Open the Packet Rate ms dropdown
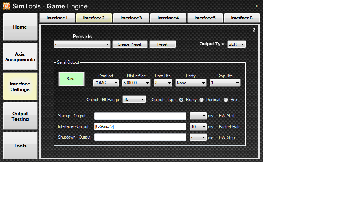The width and height of the screenshot is (353, 198). click(198, 126)
